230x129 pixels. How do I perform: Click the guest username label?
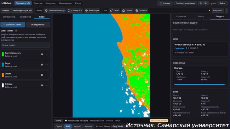[213, 3]
